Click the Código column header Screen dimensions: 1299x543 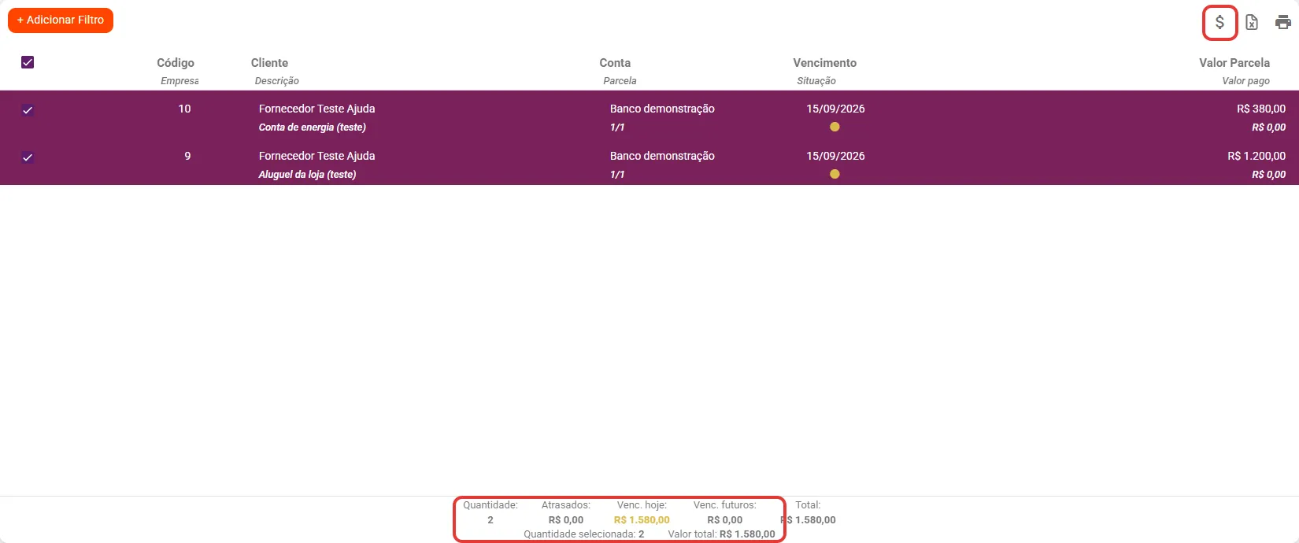pos(176,63)
